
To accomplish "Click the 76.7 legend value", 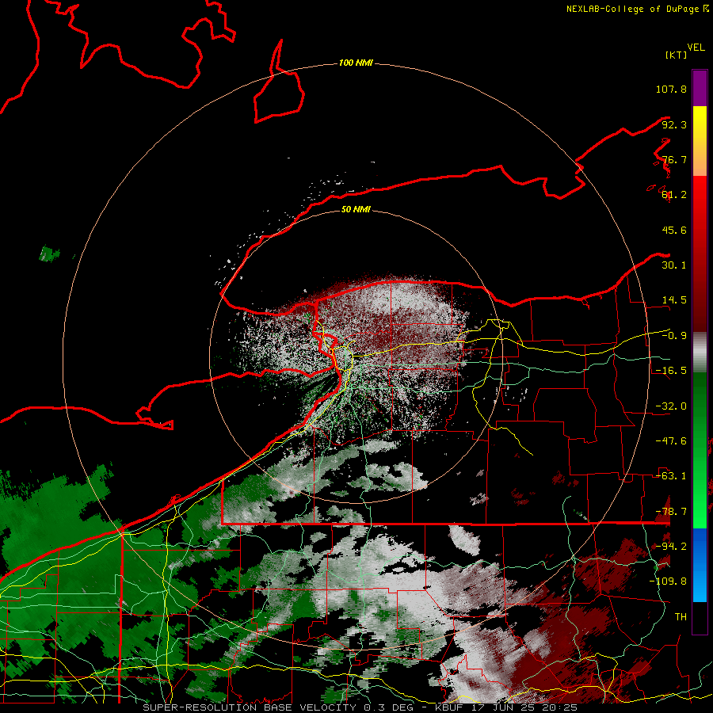I will [674, 159].
